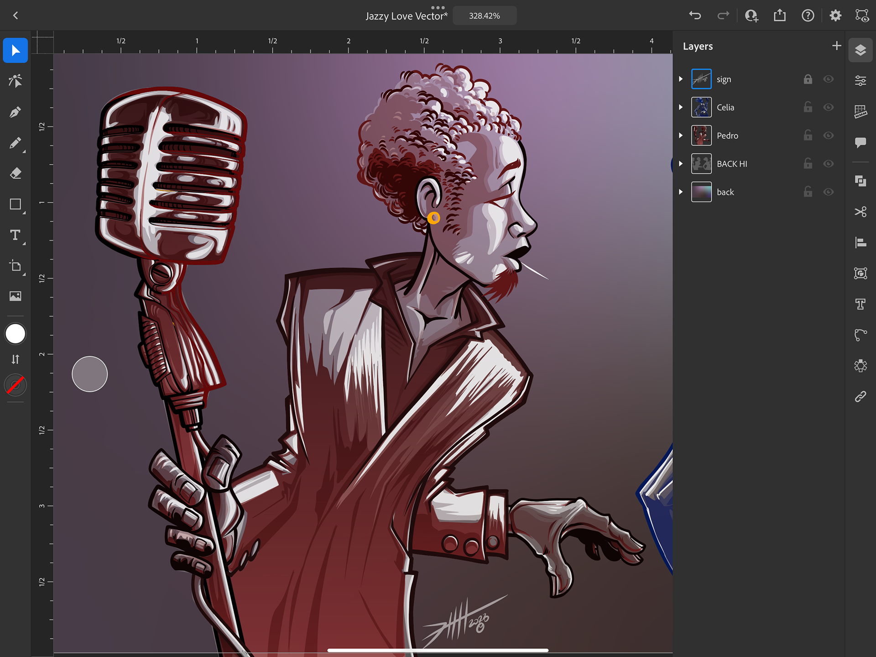Screen dimensions: 876x657
Task: Unlock the sign layer
Action: tap(808, 79)
